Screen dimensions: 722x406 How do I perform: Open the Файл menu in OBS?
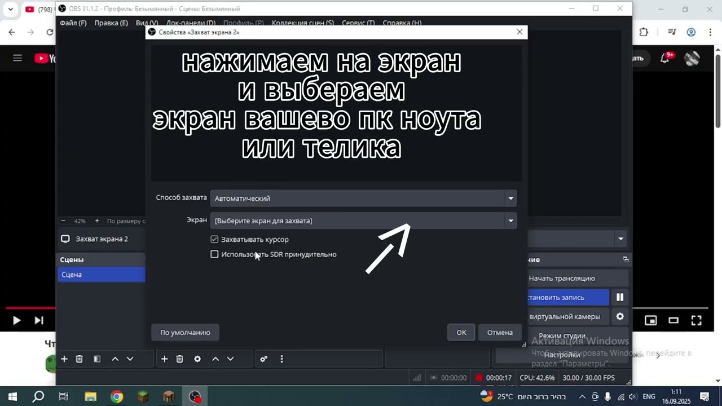(73, 23)
